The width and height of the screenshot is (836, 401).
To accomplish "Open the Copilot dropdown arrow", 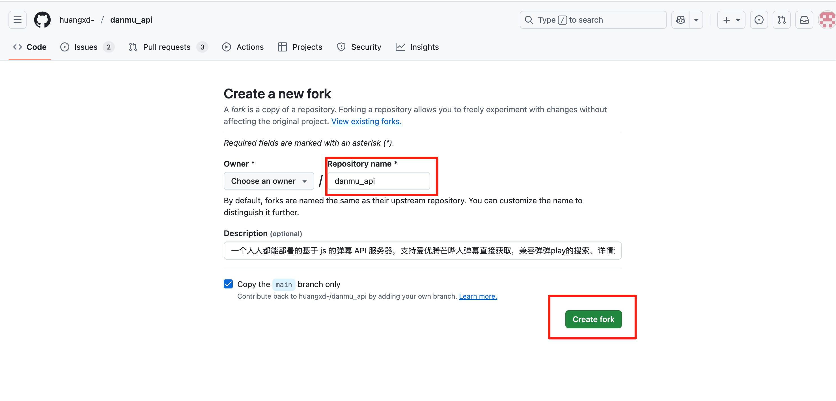I will 696,20.
